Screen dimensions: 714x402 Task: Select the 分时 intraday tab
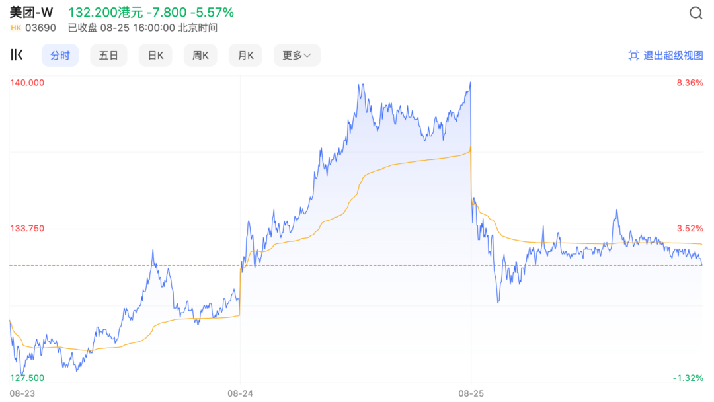(x=59, y=56)
